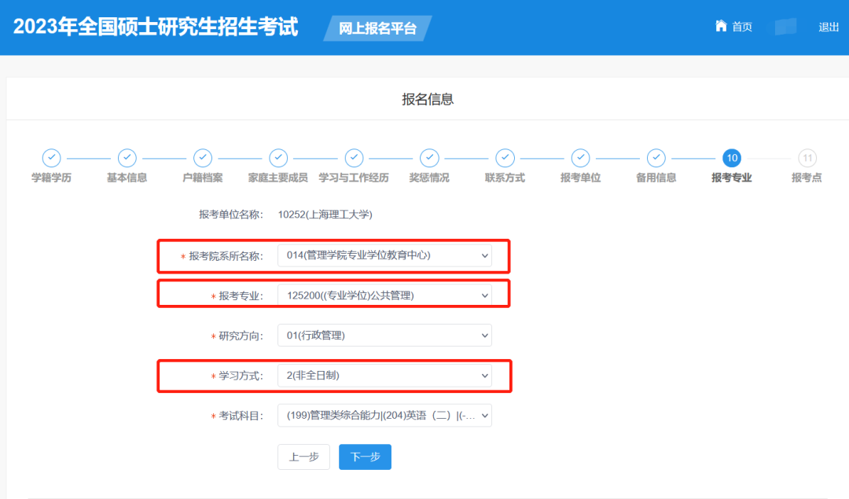Click the 报名信息 page heading
Viewport: 849px width, 499px height.
[428, 100]
